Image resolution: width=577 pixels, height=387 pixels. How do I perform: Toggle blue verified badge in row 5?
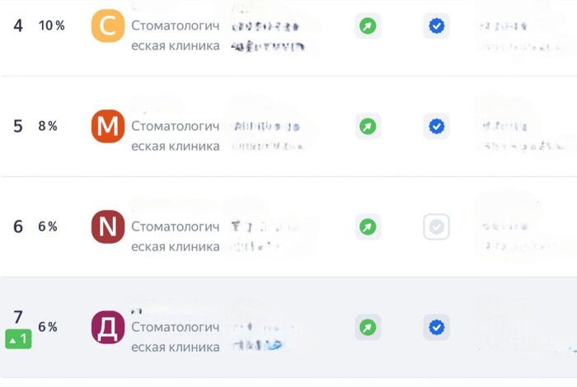coord(436,127)
